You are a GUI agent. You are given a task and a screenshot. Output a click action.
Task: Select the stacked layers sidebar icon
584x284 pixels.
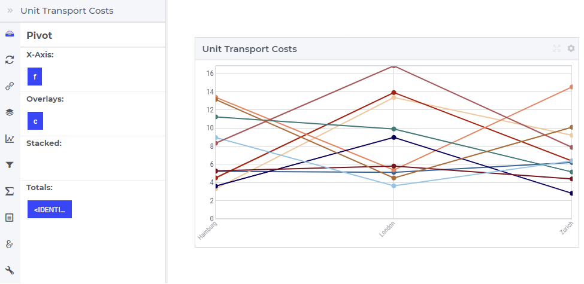[x=10, y=112]
